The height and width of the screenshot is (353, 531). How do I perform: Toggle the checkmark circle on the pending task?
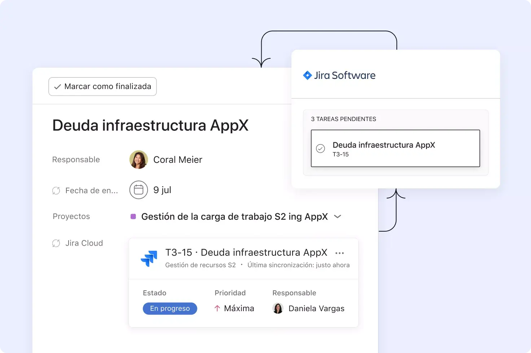(x=321, y=148)
